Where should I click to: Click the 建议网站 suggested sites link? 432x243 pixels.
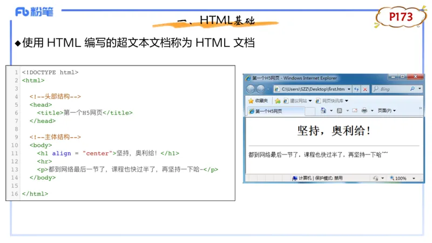click(299, 101)
